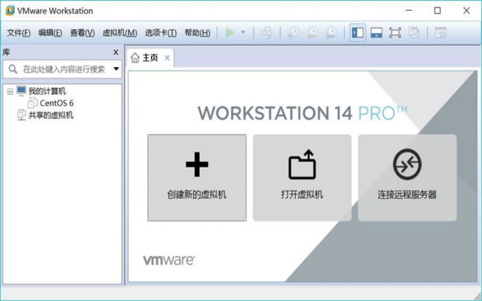Click the search magnifier icon
The image size is (482, 301).
(13, 69)
